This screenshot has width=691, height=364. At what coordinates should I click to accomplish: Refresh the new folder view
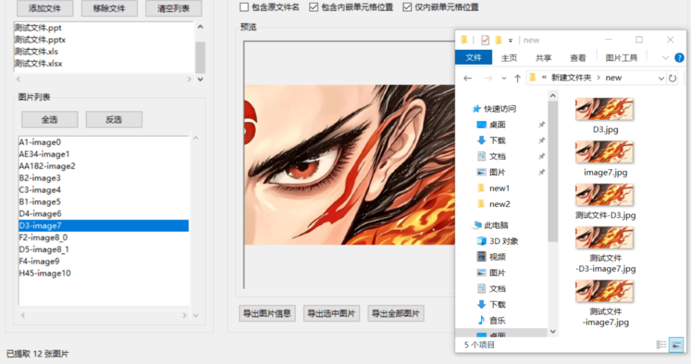673,78
